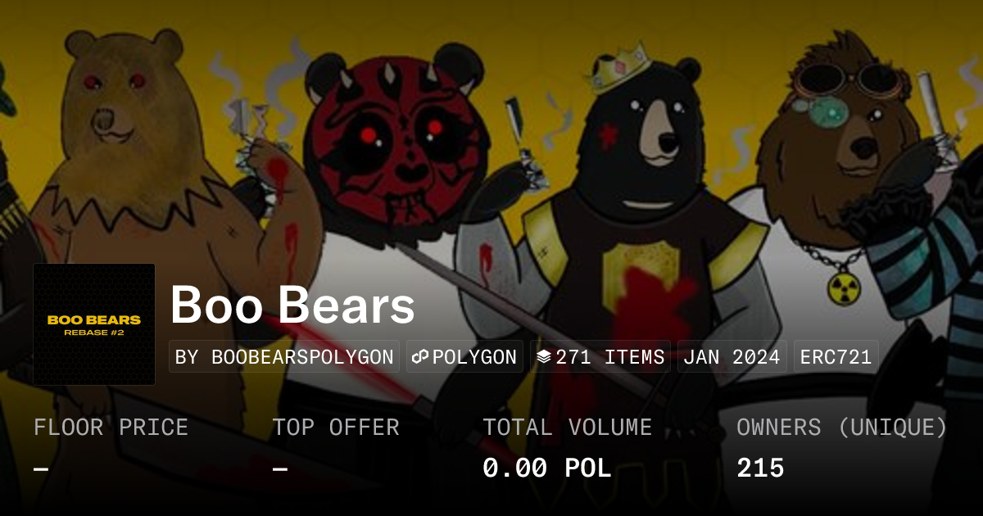
Task: Select the TOP OFFER label
Action: pos(336,428)
